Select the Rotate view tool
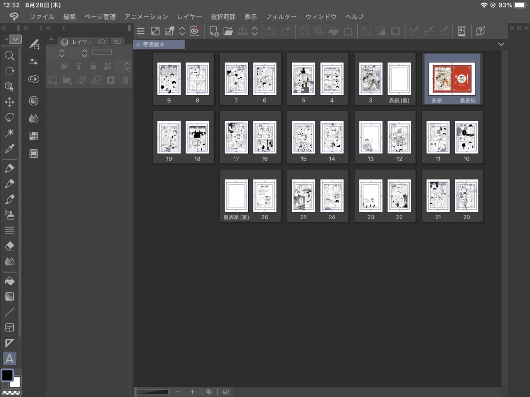Image resolution: width=530 pixels, height=397 pixels. (x=10, y=71)
